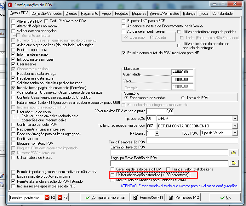Uncheck the Usar reserva option

pos(14,64)
